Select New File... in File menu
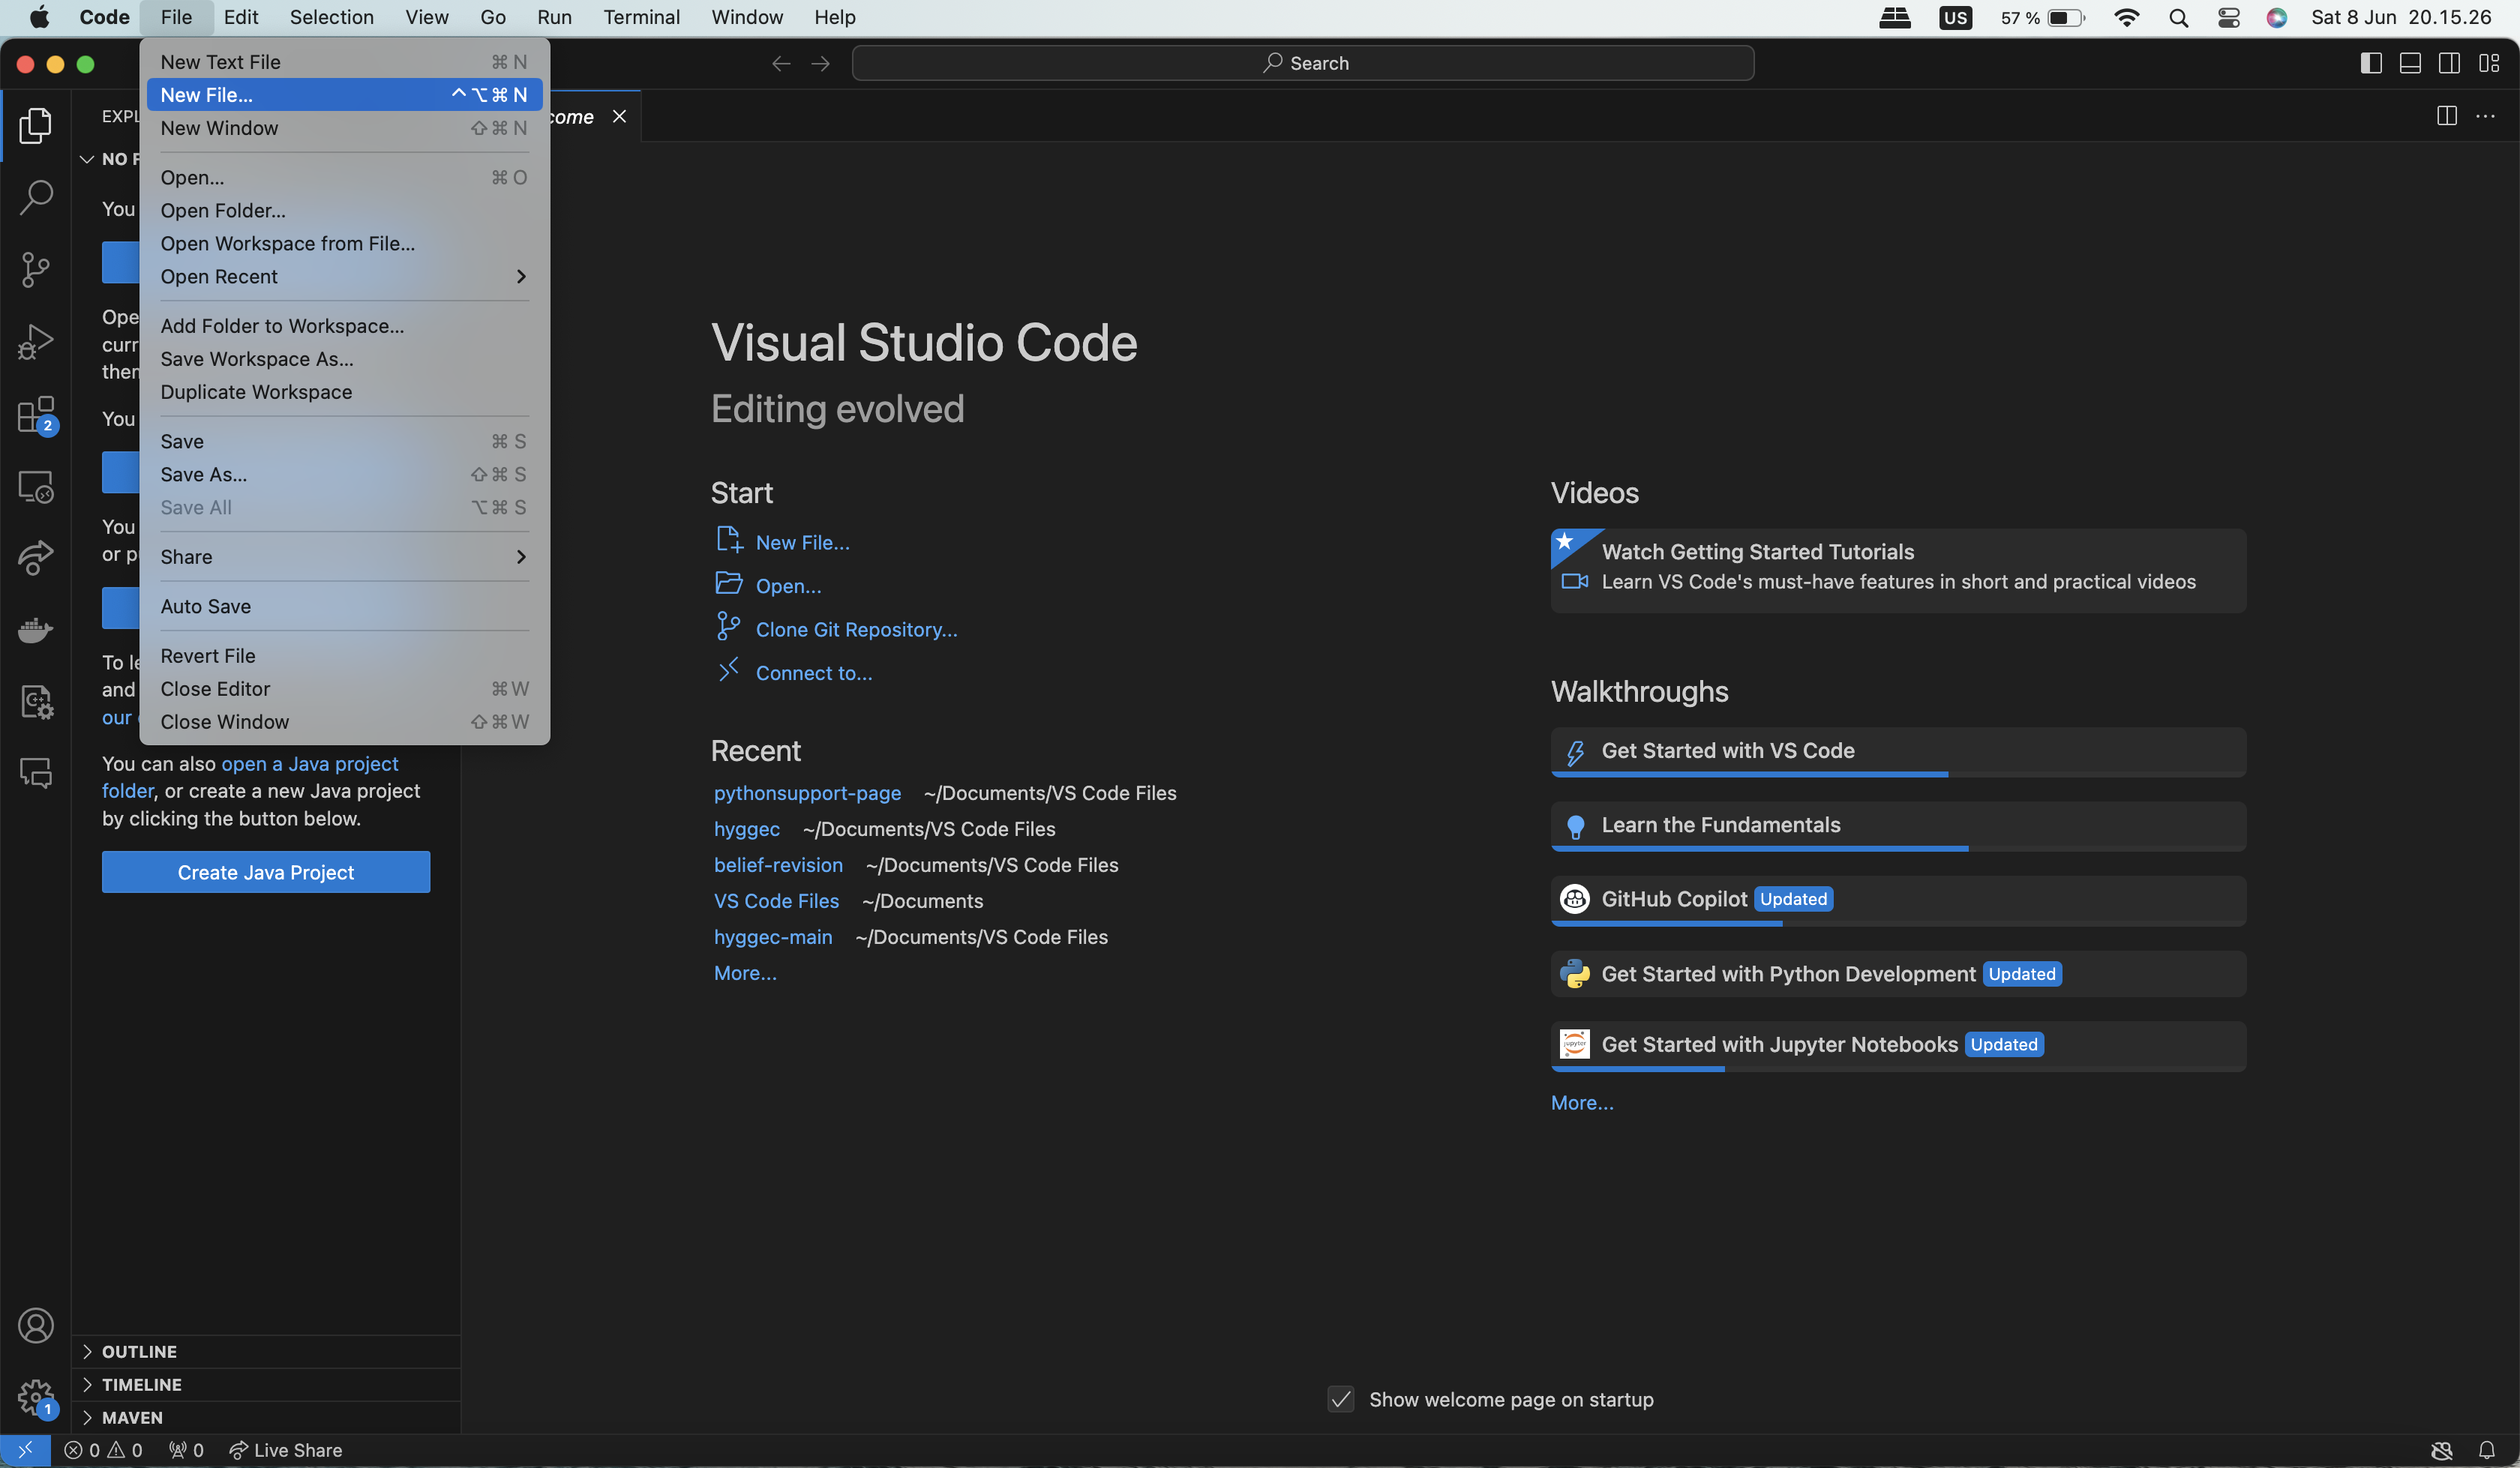The width and height of the screenshot is (2520, 1468). (x=344, y=94)
